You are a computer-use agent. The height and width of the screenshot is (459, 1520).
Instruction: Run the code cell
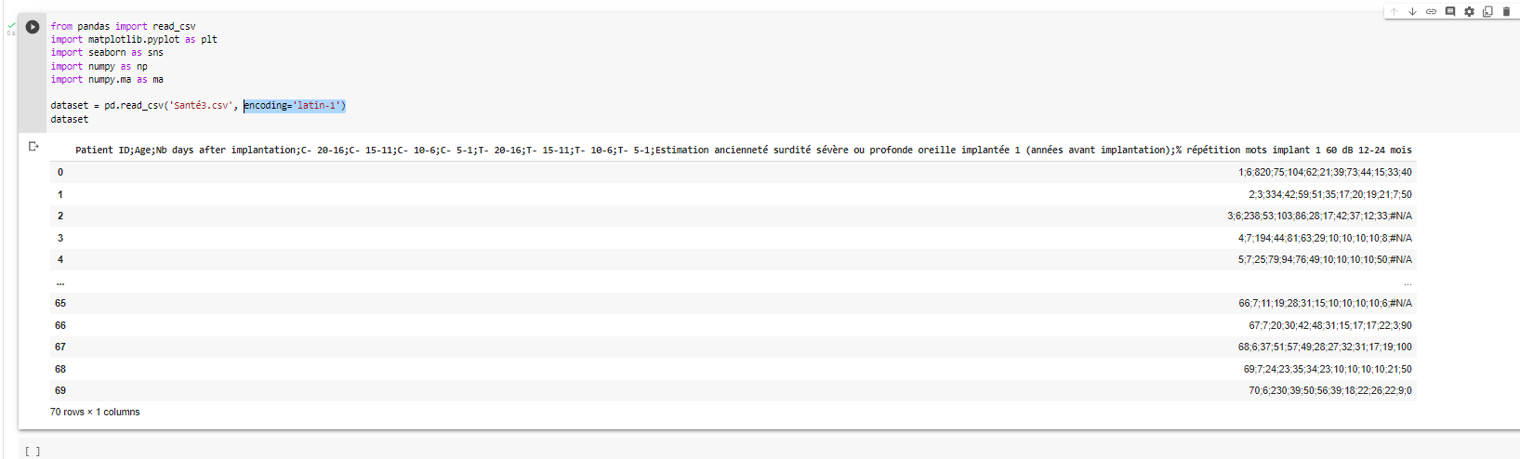pyautogui.click(x=33, y=27)
